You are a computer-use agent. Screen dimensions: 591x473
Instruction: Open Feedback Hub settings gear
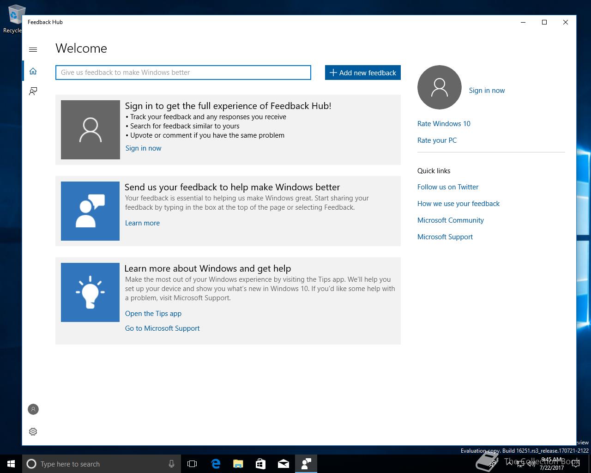(x=33, y=431)
